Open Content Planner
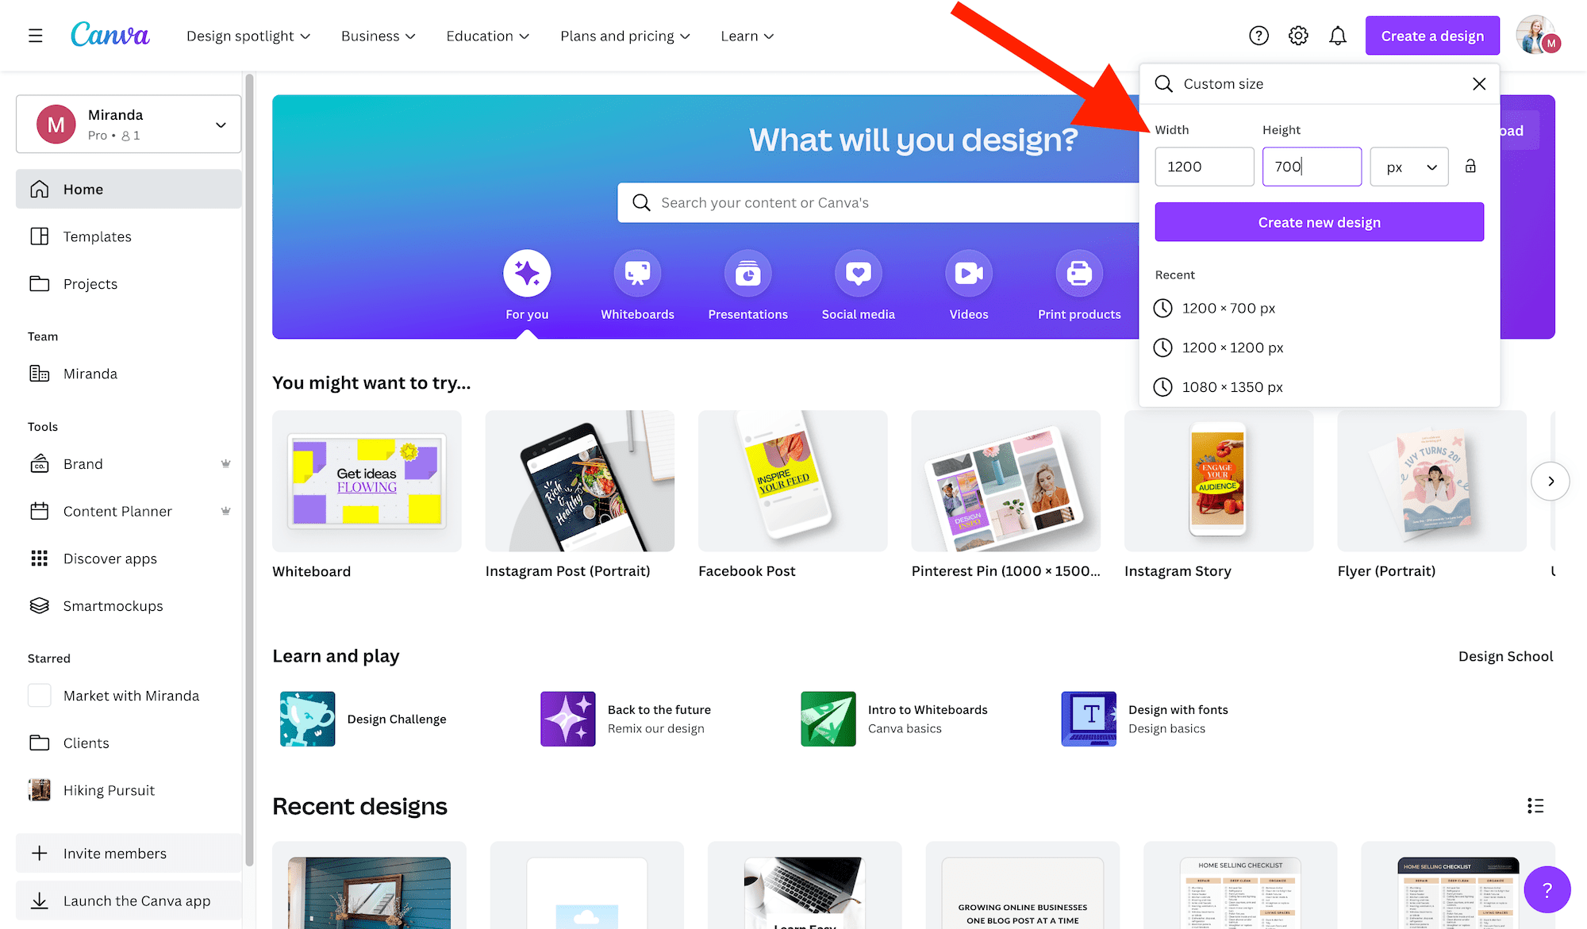Screen dimensions: 1587x929 (129, 512)
